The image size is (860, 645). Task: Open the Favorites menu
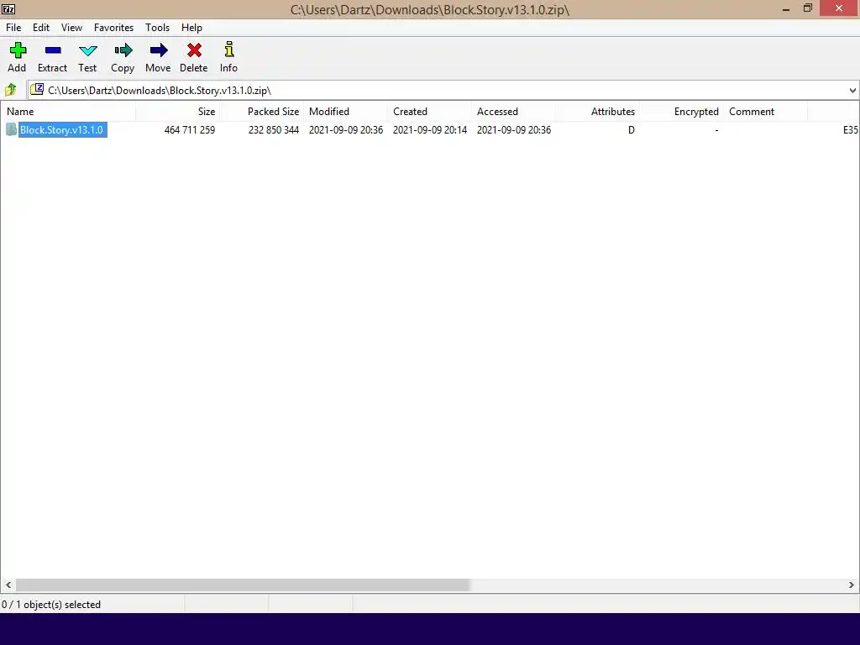[x=113, y=28]
